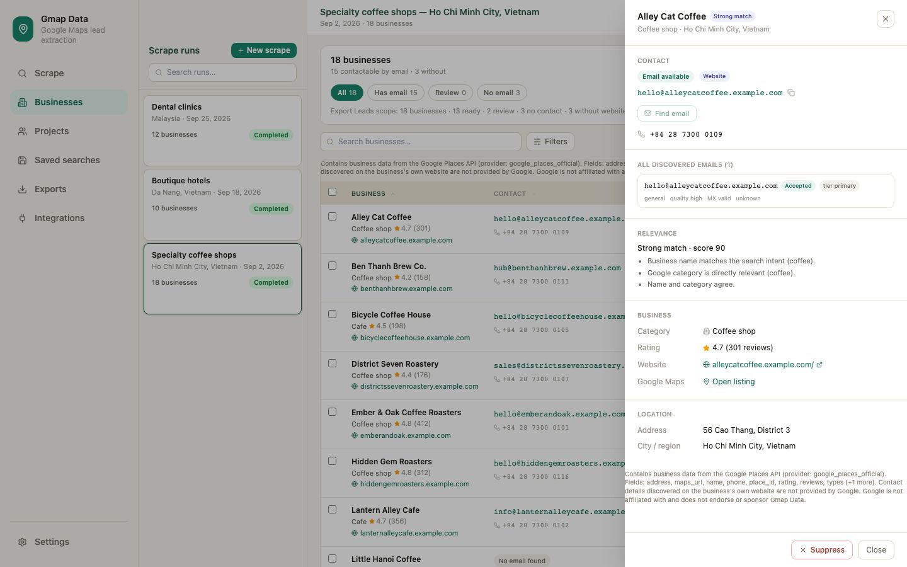Viewport: 907px width, 567px height.
Task: Check the Bicycle Coffee House row checkbox
Action: pos(333,314)
